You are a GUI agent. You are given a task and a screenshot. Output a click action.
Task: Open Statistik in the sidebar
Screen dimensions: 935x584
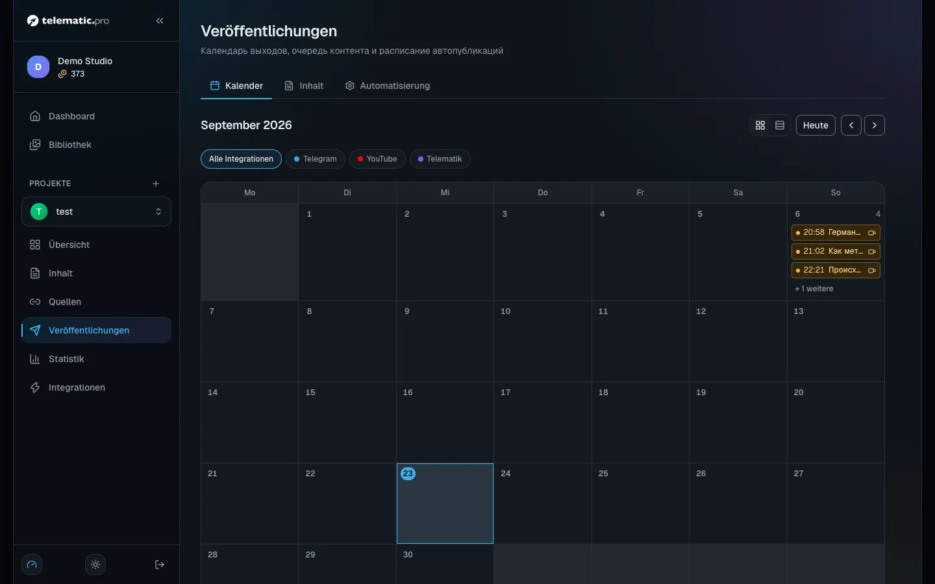(x=96, y=359)
